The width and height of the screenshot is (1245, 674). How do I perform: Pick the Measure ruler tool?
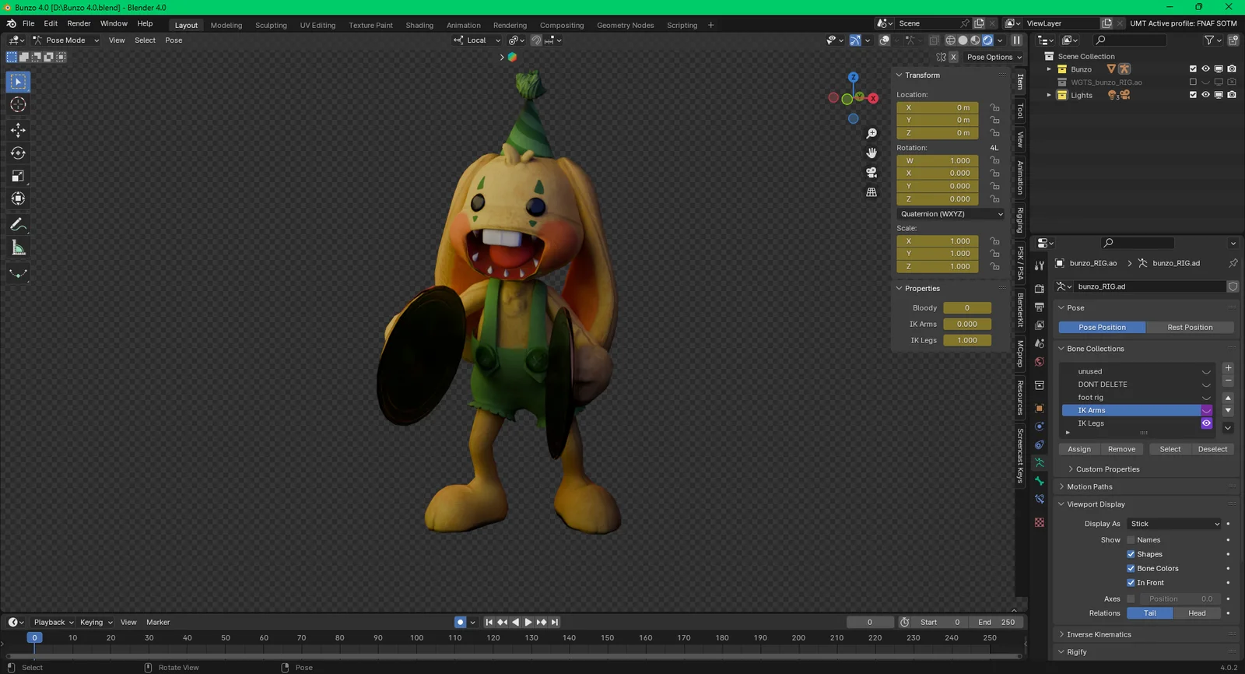click(18, 248)
